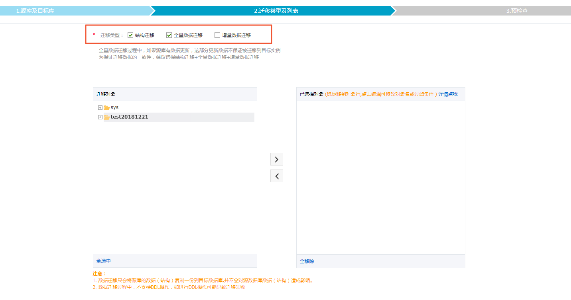Image resolution: width=571 pixels, height=300 pixels.
Task: Enable the 增量数据迁移 checkbox
Action: (x=217, y=35)
